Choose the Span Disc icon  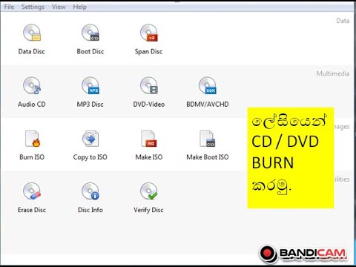(x=149, y=33)
